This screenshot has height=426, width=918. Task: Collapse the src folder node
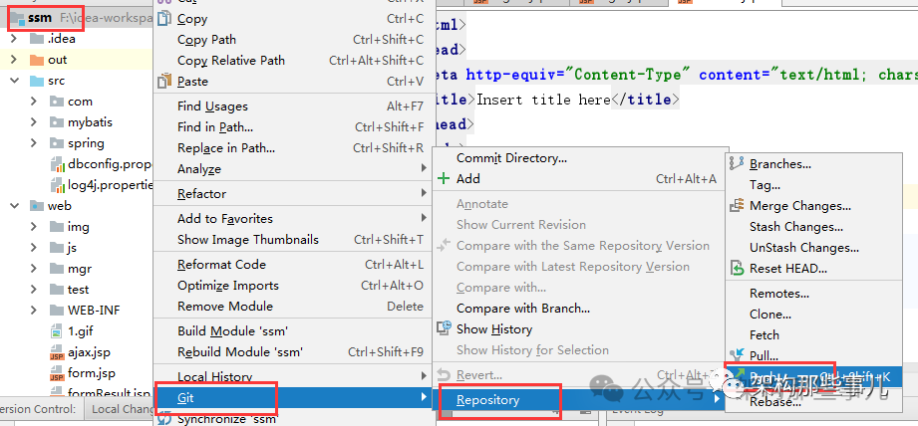click(13, 81)
